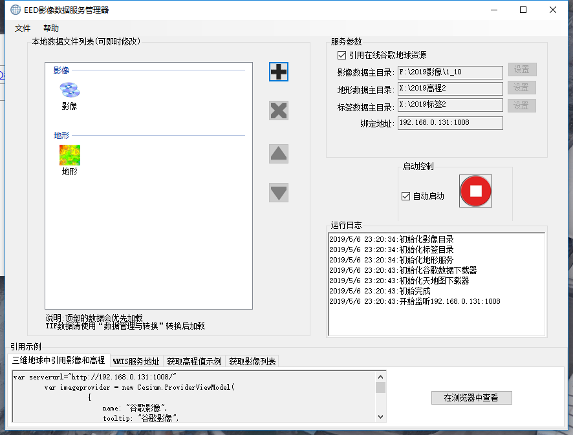The height and width of the screenshot is (435, 573).
Task: Open the 帮助 menu
Action: click(51, 28)
